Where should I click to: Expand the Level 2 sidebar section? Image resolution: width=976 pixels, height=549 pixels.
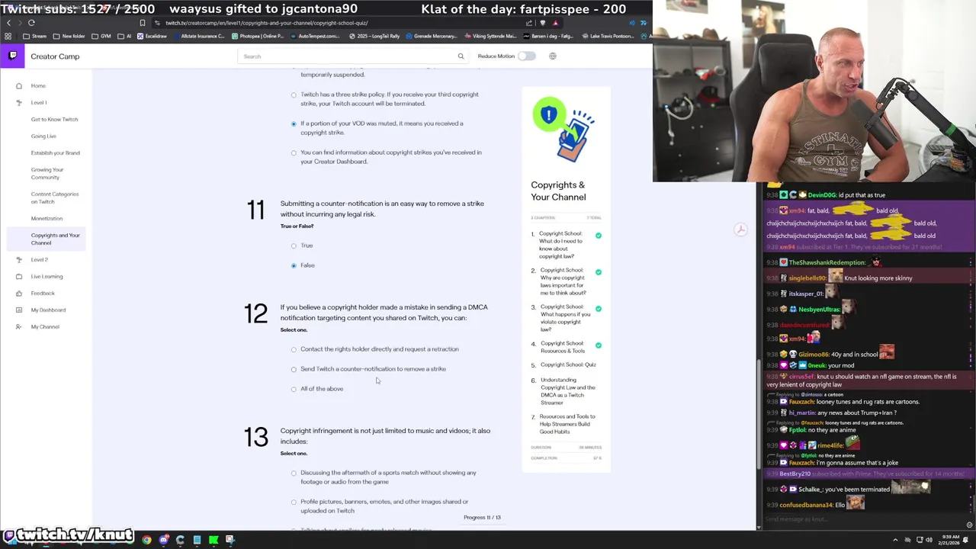[40, 259]
